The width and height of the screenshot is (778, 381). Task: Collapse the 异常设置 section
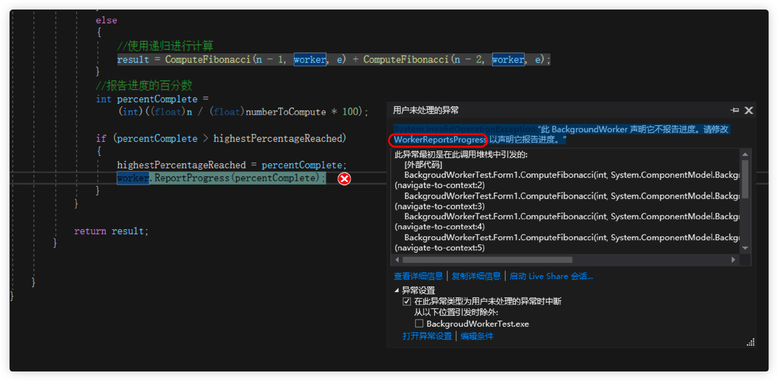(396, 290)
